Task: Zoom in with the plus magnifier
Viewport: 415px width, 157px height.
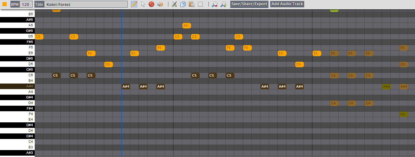Action: pyautogui.click(x=223, y=4)
